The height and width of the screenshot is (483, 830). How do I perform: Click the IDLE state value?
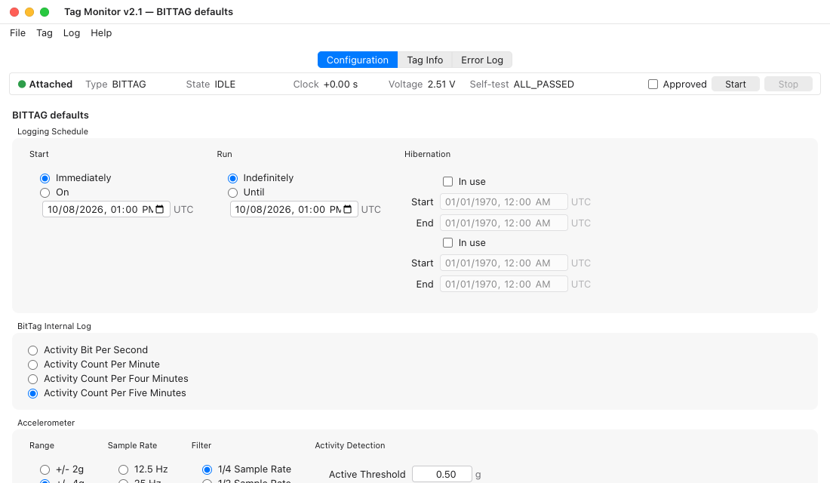[x=225, y=85]
